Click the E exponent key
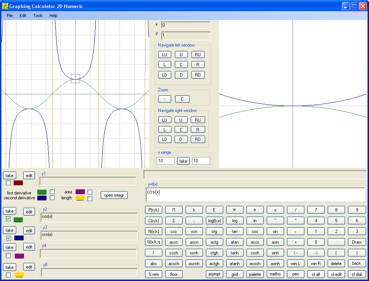Viewport: 369px width, 281px height. (x=214, y=210)
